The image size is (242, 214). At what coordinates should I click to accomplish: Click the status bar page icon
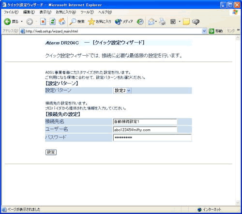(x=4, y=210)
